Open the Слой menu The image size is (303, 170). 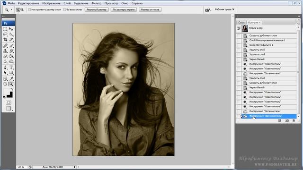[x=67, y=3]
